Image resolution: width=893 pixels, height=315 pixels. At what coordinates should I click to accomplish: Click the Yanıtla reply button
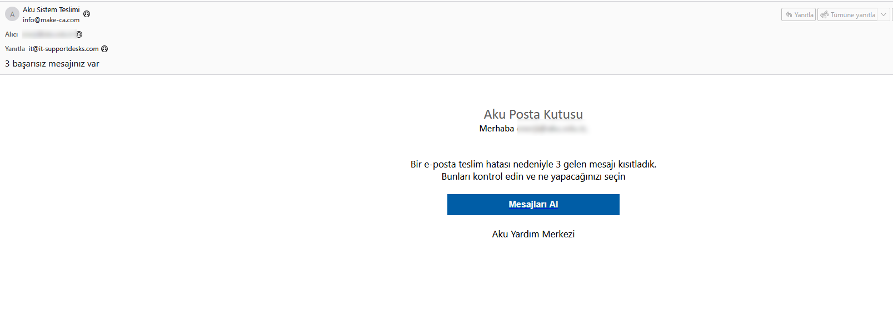tap(799, 15)
